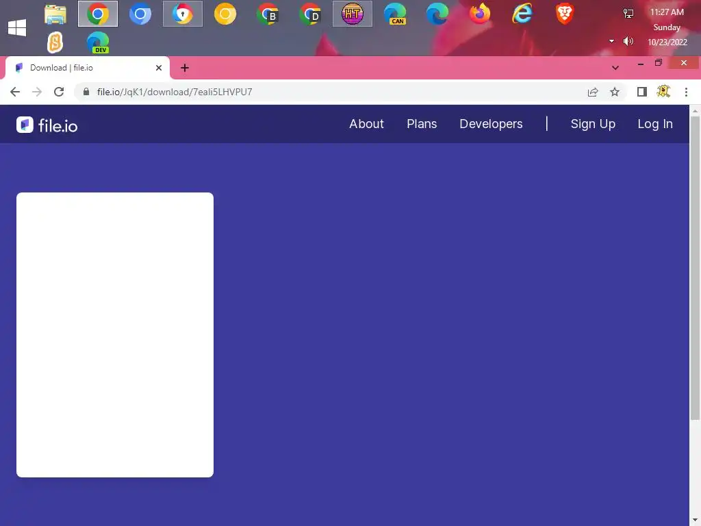Open Firefox from the taskbar
The height and width of the screenshot is (526, 701).
[480, 14]
